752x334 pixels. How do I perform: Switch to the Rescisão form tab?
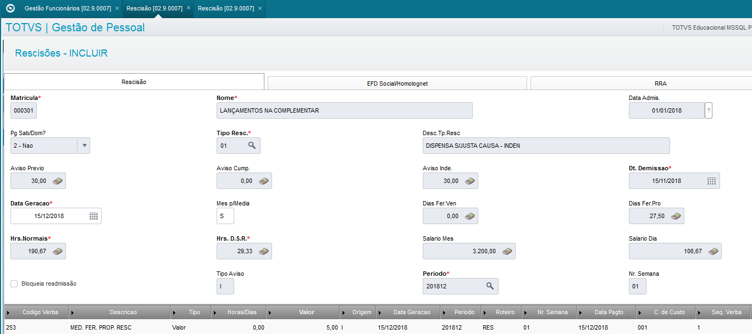coord(134,82)
